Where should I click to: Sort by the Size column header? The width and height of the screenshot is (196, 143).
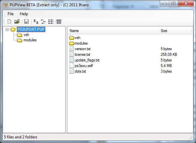(175, 31)
